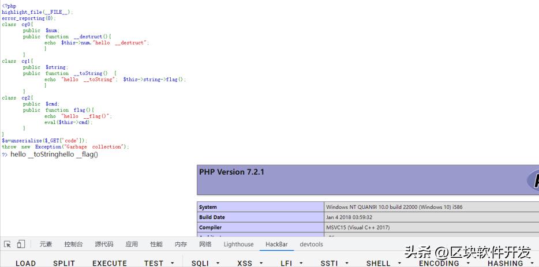This screenshot has width=539, height=267.
Task: Click the public function __destruct() line
Action: [x=68, y=36]
